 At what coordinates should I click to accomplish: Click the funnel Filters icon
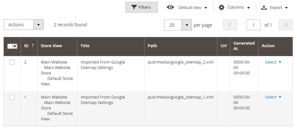click(x=134, y=7)
